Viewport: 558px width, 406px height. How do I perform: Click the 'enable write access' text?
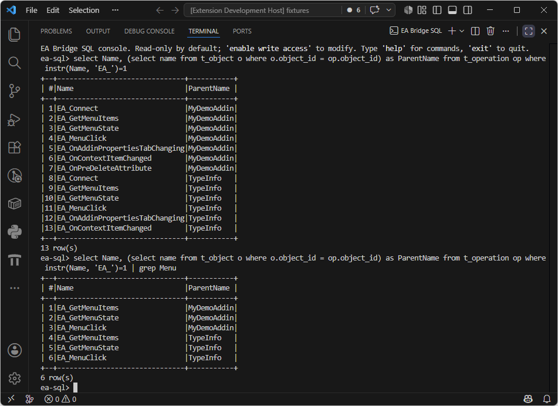point(269,48)
